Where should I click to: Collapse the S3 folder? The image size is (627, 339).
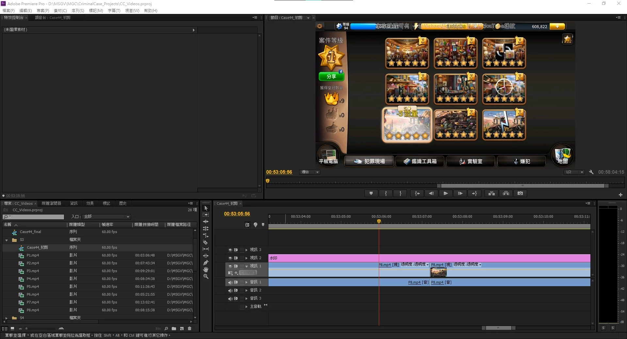(7, 240)
